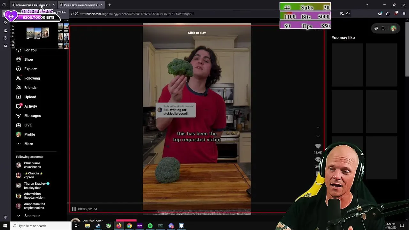
Task: Open File Explorer from the taskbar
Action: (x=87, y=226)
